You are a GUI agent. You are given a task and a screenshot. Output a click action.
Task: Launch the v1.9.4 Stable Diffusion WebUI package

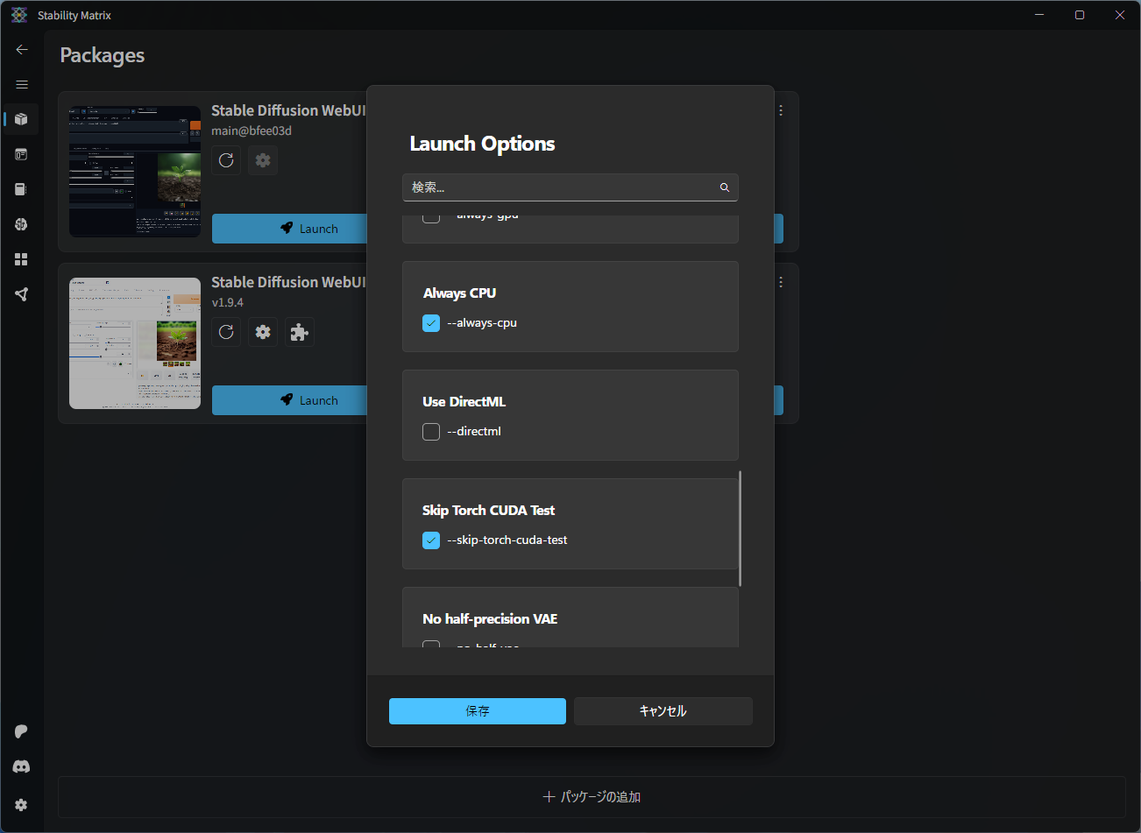pos(289,400)
